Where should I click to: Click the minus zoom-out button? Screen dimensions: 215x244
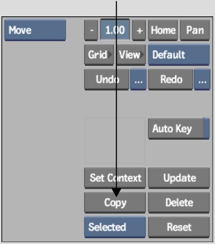click(91, 30)
